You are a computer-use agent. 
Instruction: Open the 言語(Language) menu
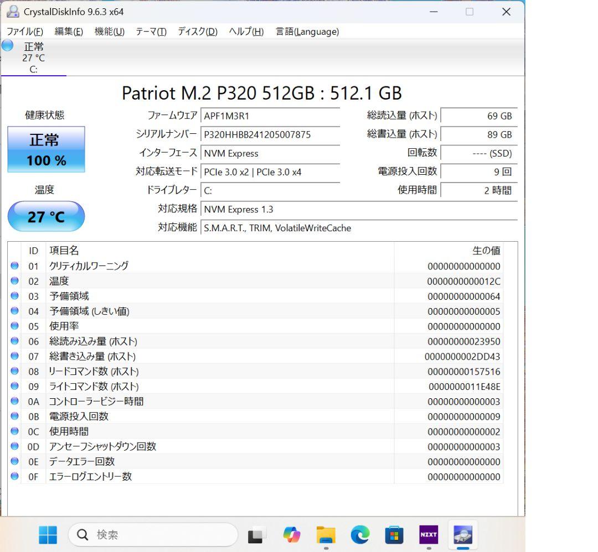[306, 32]
